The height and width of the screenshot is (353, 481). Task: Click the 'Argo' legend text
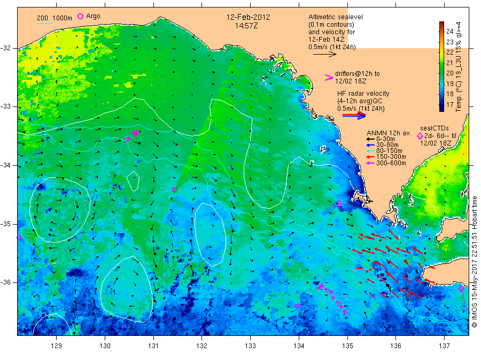[x=93, y=16]
